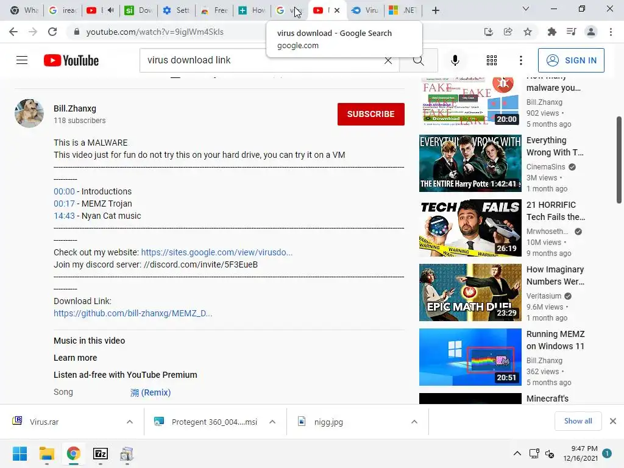This screenshot has width=624, height=468.
Task: Open the YouTube apps grid
Action: tap(492, 60)
